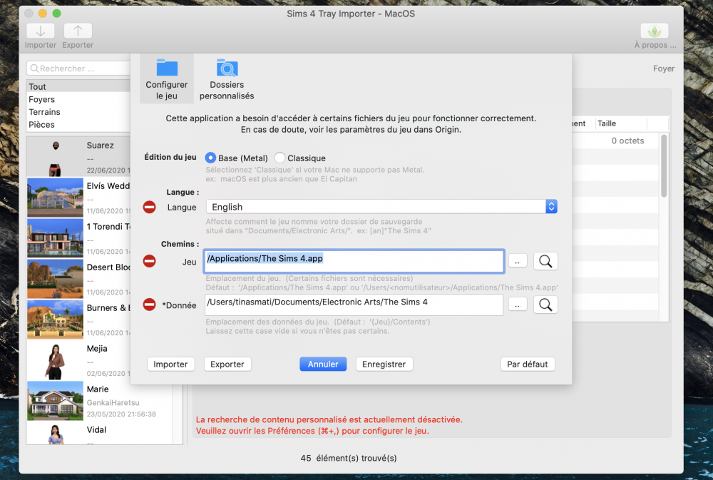The width and height of the screenshot is (713, 480).
Task: Click the Exporter button in the dialog
Action: click(227, 364)
